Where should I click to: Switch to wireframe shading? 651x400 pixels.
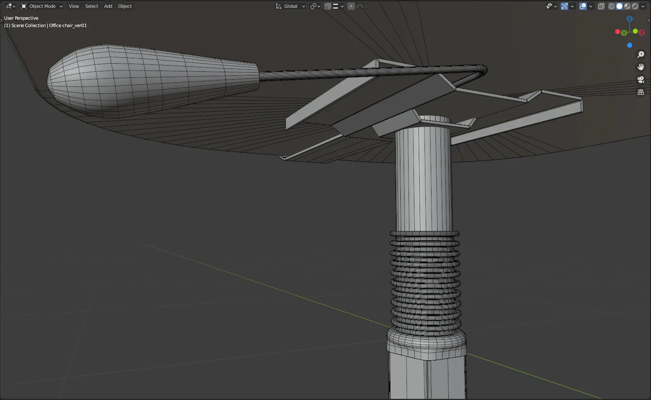click(612, 6)
